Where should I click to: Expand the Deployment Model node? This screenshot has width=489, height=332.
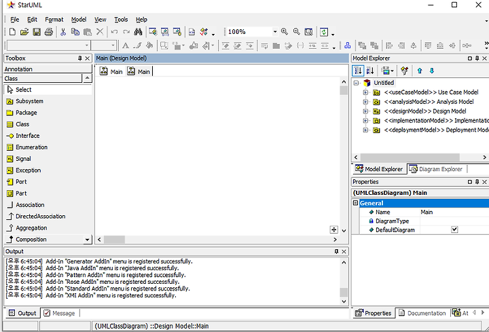click(x=365, y=130)
